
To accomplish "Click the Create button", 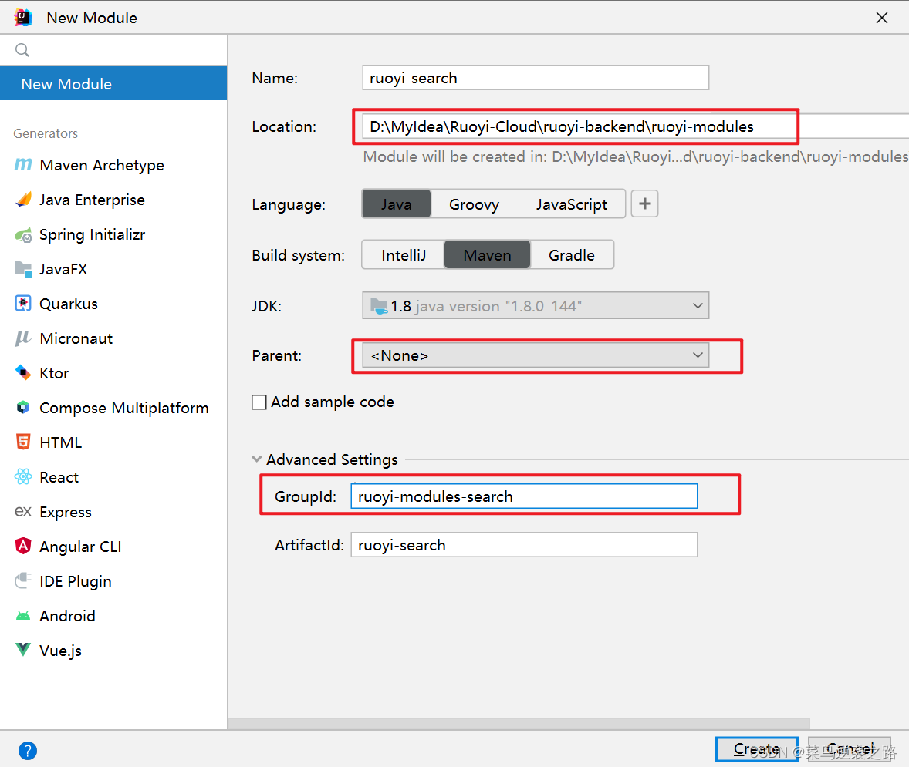I will (756, 749).
